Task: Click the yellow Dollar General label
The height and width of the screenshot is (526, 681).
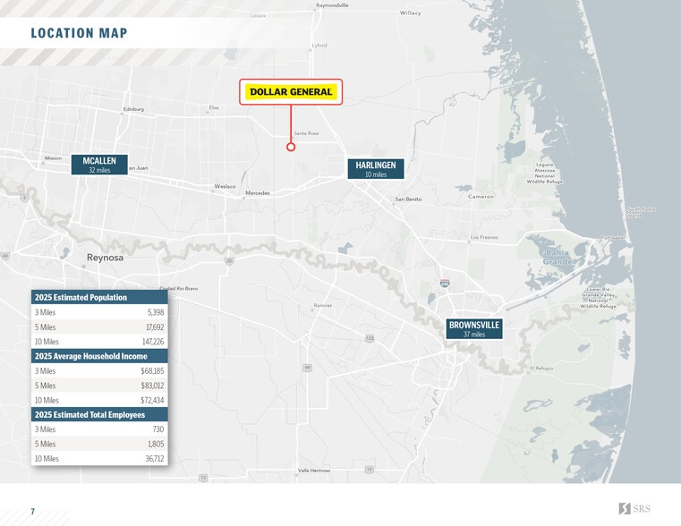Action: [291, 92]
